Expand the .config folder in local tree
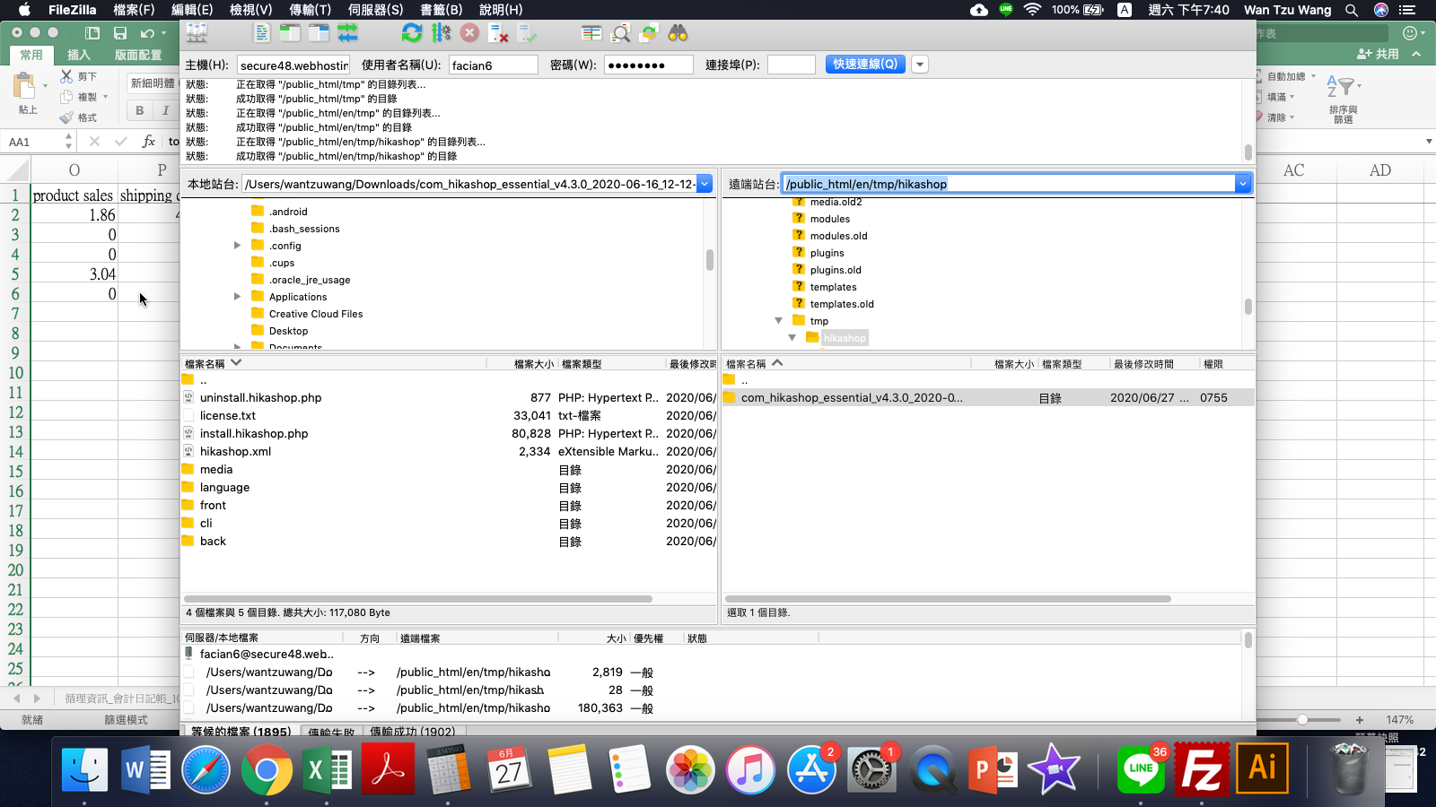 click(237, 246)
